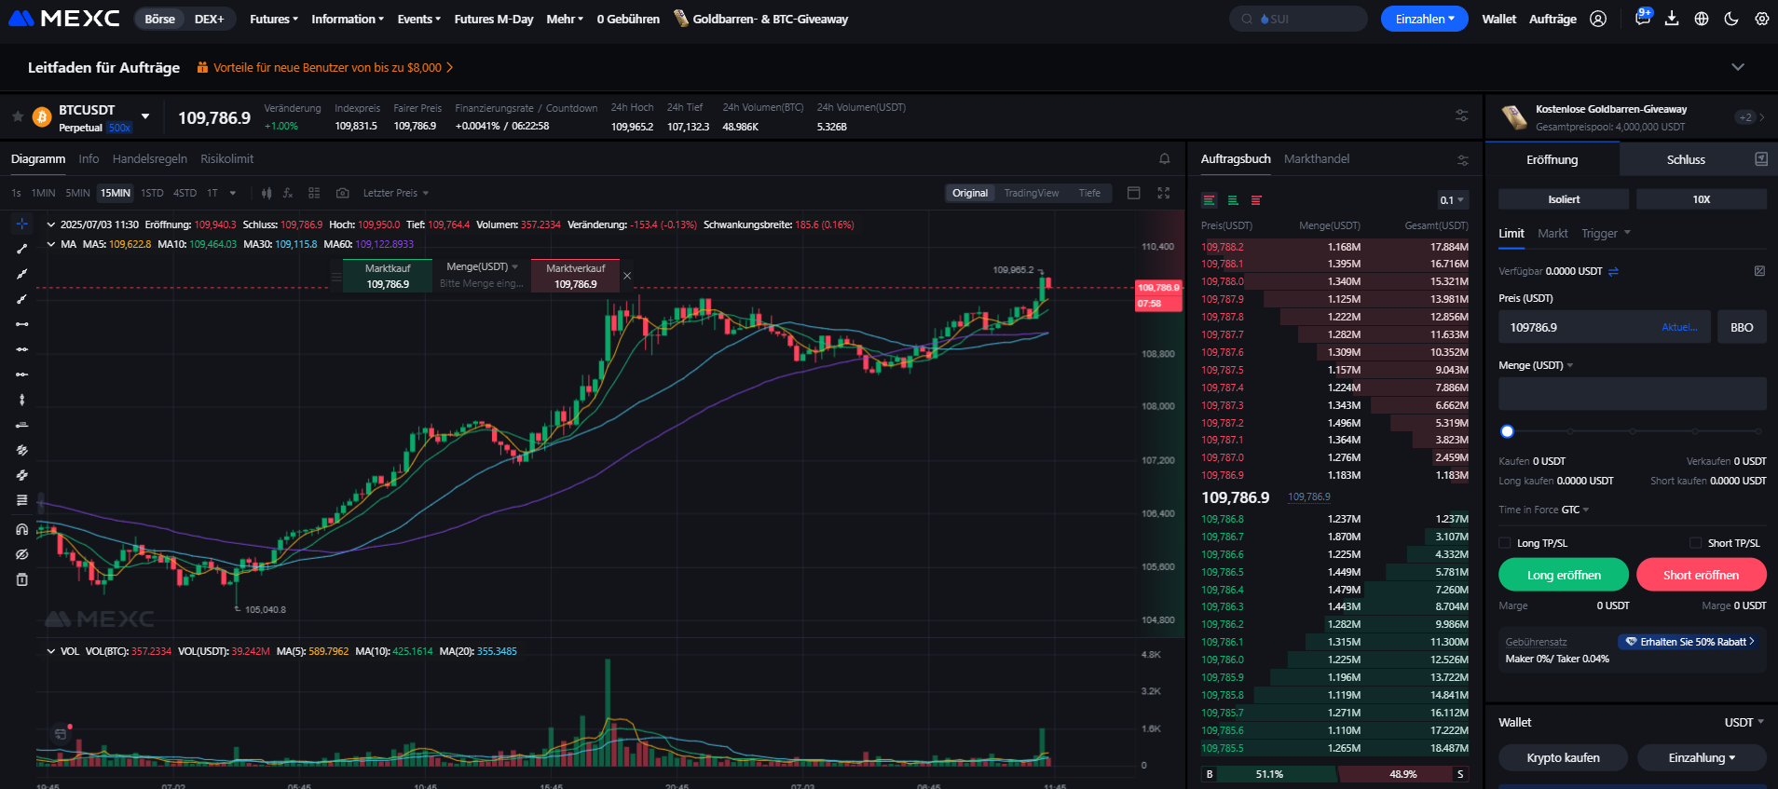Select the horizontal line segment tool

[x=22, y=324]
